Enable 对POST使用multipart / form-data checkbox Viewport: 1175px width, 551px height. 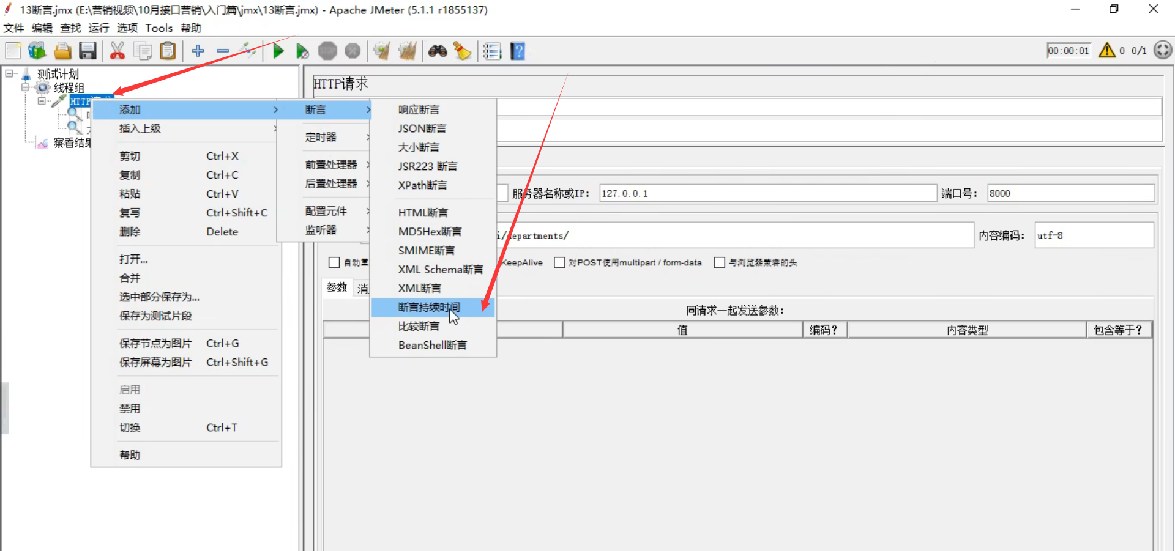tap(559, 262)
